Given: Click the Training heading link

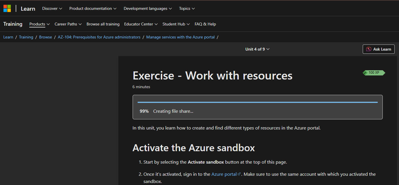Looking at the screenshot, I should [13, 24].
